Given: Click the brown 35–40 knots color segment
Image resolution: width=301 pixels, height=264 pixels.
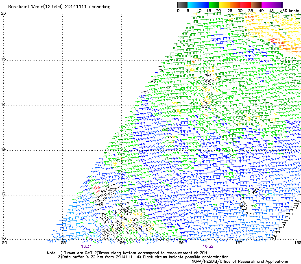Looking at the screenshot, I should click(256, 5).
